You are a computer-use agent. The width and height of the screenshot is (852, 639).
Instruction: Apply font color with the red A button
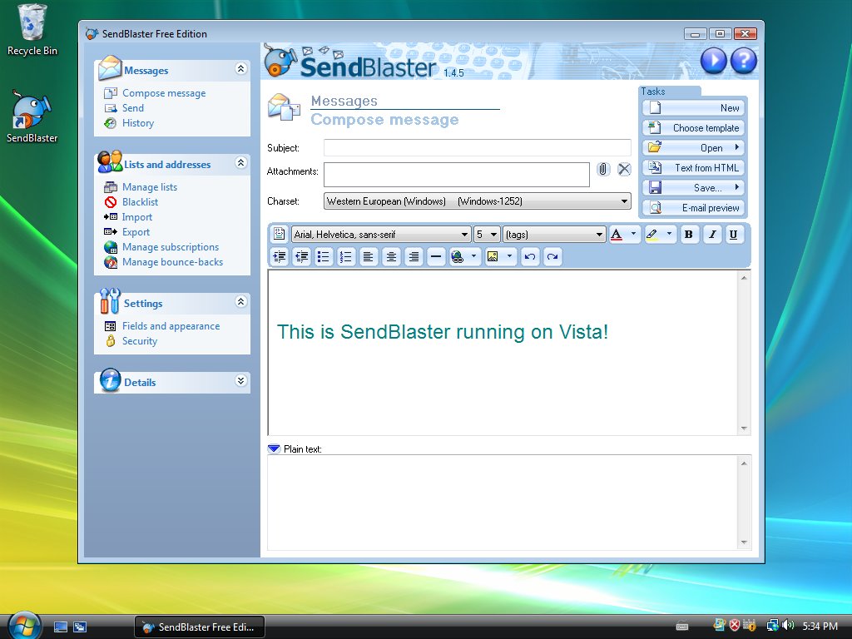[x=617, y=234]
